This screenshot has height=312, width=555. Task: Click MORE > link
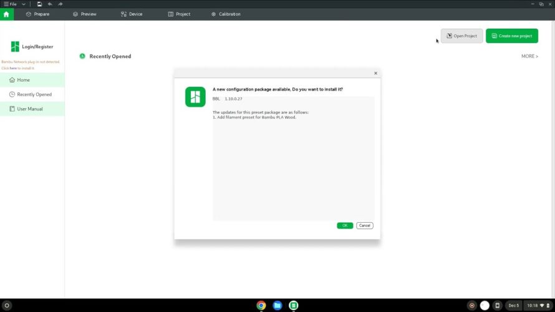click(529, 56)
